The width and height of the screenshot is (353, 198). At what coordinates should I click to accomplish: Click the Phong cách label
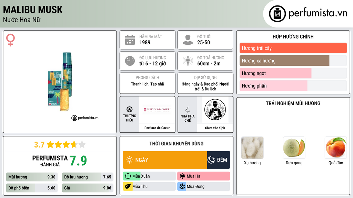(x=148, y=78)
